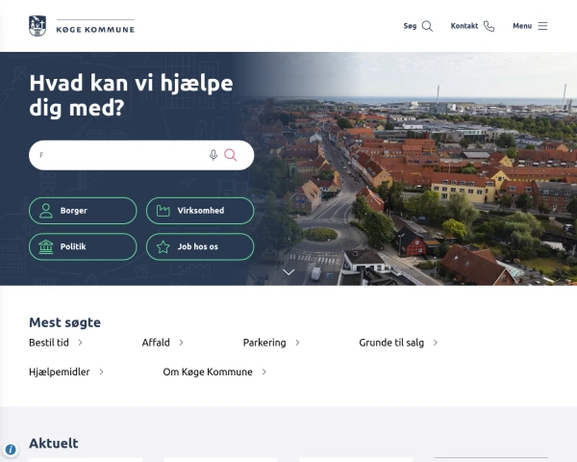Open the Søg item in the header
Image resolution: width=577 pixels, height=462 pixels.
click(x=411, y=26)
